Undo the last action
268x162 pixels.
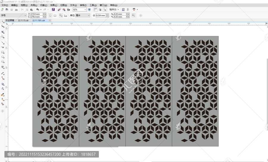tap(38, 10)
